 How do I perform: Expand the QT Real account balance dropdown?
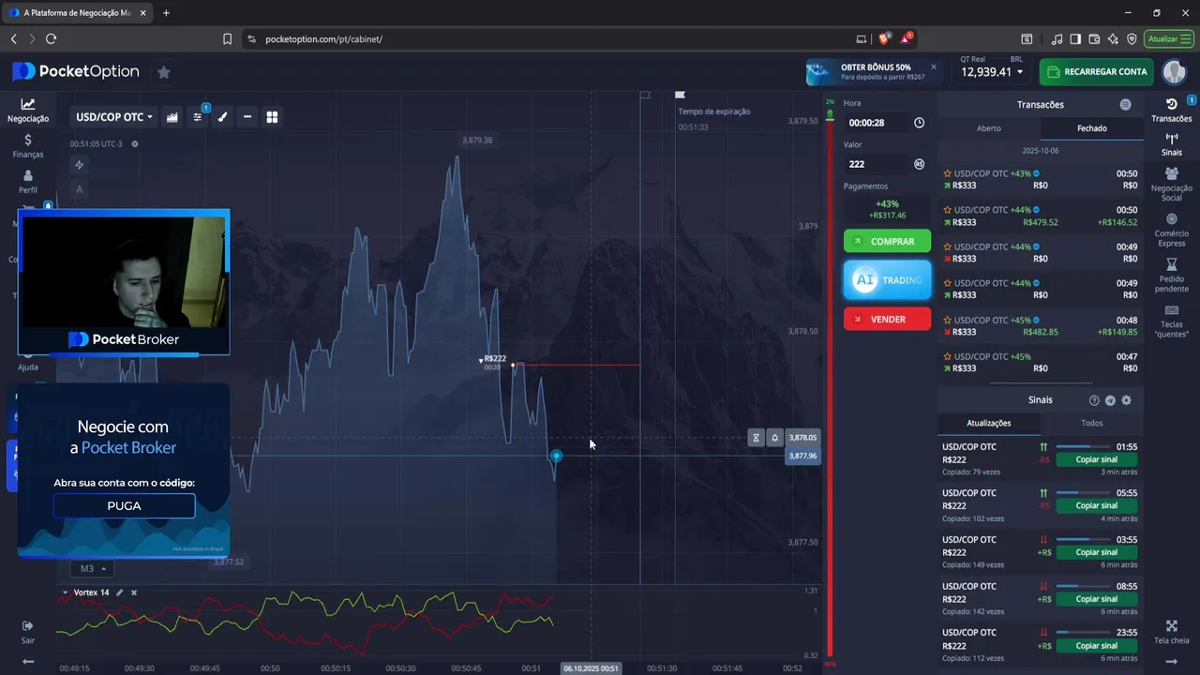[991, 72]
